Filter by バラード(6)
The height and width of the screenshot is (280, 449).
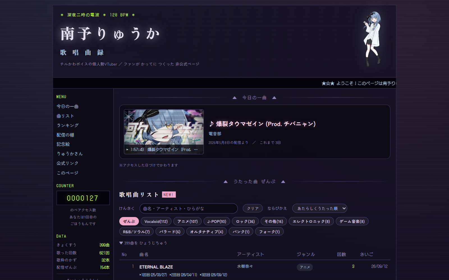pyautogui.click(x=170, y=232)
